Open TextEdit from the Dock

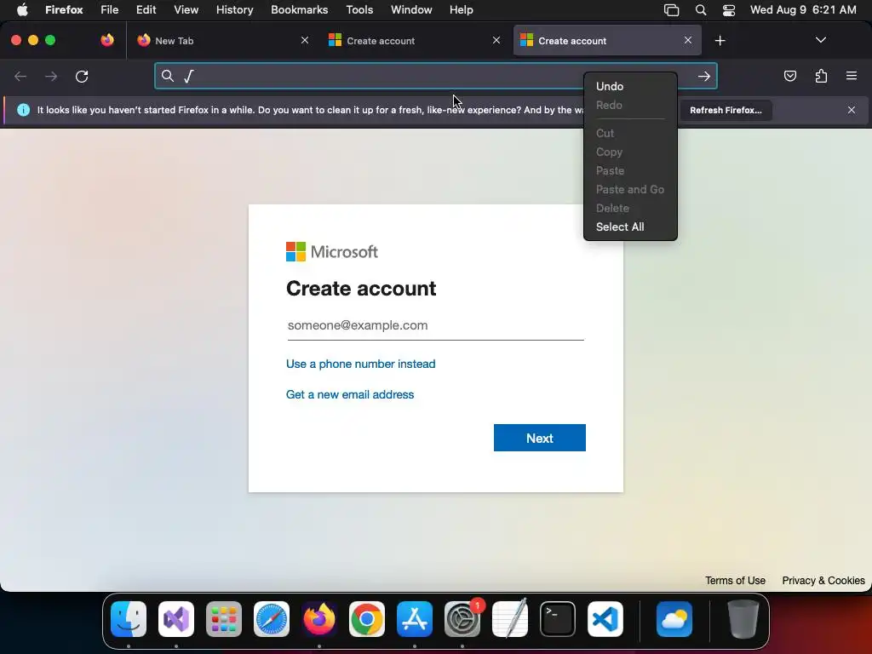pos(510,619)
